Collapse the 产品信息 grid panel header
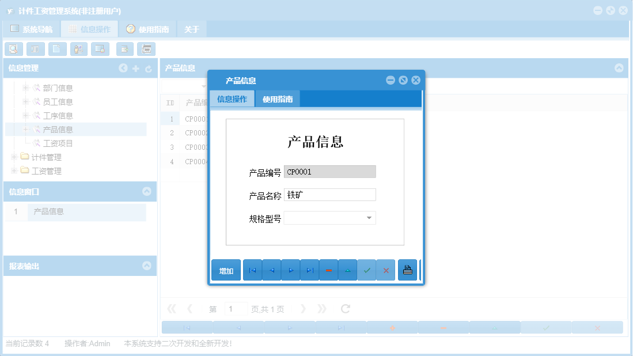Viewport: 633px width, 356px height. point(620,67)
